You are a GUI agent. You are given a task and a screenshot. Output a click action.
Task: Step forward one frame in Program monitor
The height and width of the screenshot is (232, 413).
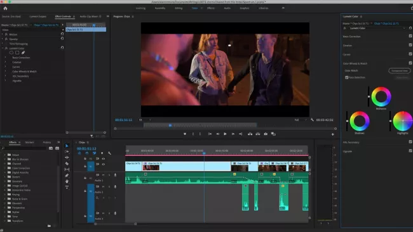click(233, 134)
